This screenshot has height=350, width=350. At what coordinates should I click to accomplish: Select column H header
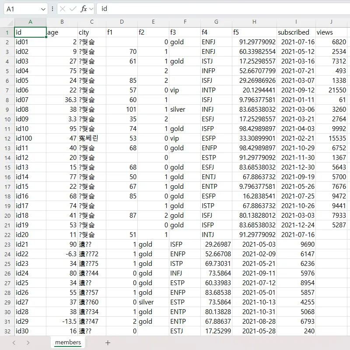click(x=254, y=22)
